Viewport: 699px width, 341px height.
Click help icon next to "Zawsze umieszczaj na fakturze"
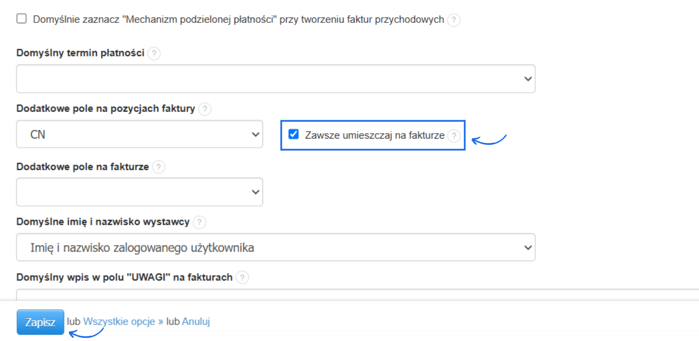point(453,135)
